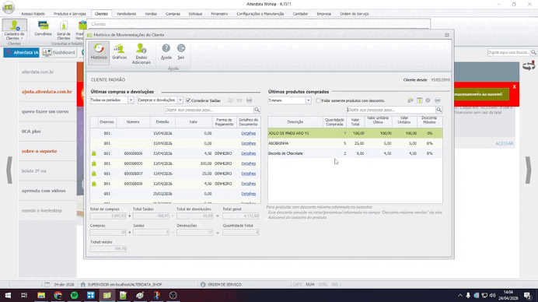Enable Exibir somente produtos com desconto checkbox
This screenshot has height=302, width=538.
coord(319,100)
